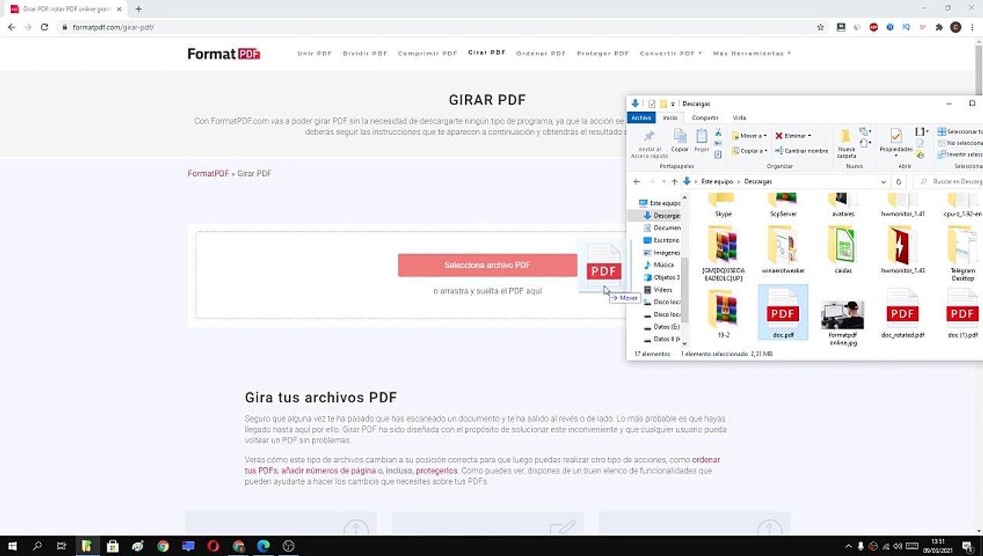Create a Nueva carpeta in Explorer
Viewport: 983px width, 556px height.
coord(846,144)
